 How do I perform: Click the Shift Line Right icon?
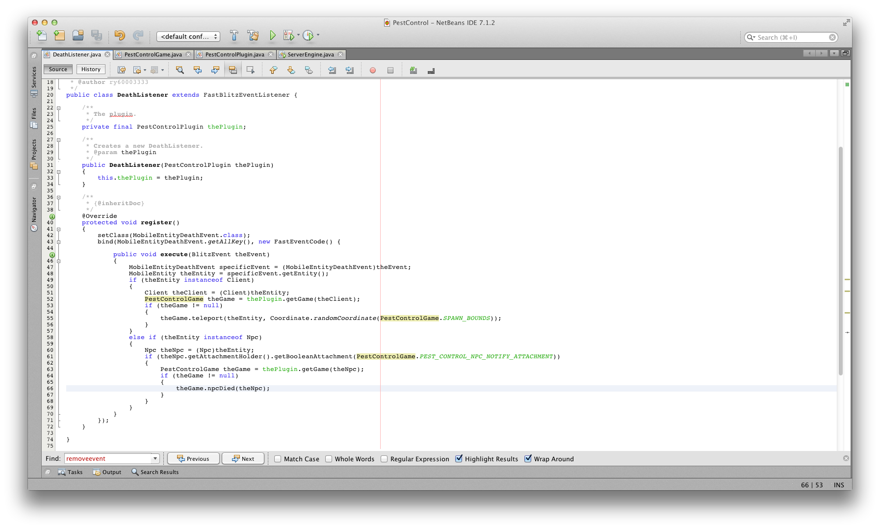(x=350, y=70)
